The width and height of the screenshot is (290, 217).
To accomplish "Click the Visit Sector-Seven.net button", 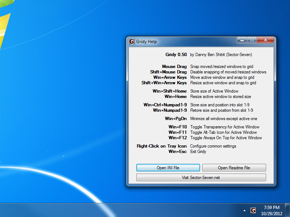I will pyautogui.click(x=201, y=178).
